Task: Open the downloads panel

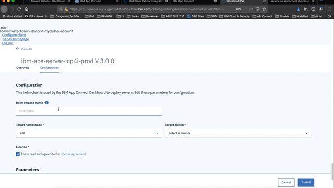Action: coord(298,9)
